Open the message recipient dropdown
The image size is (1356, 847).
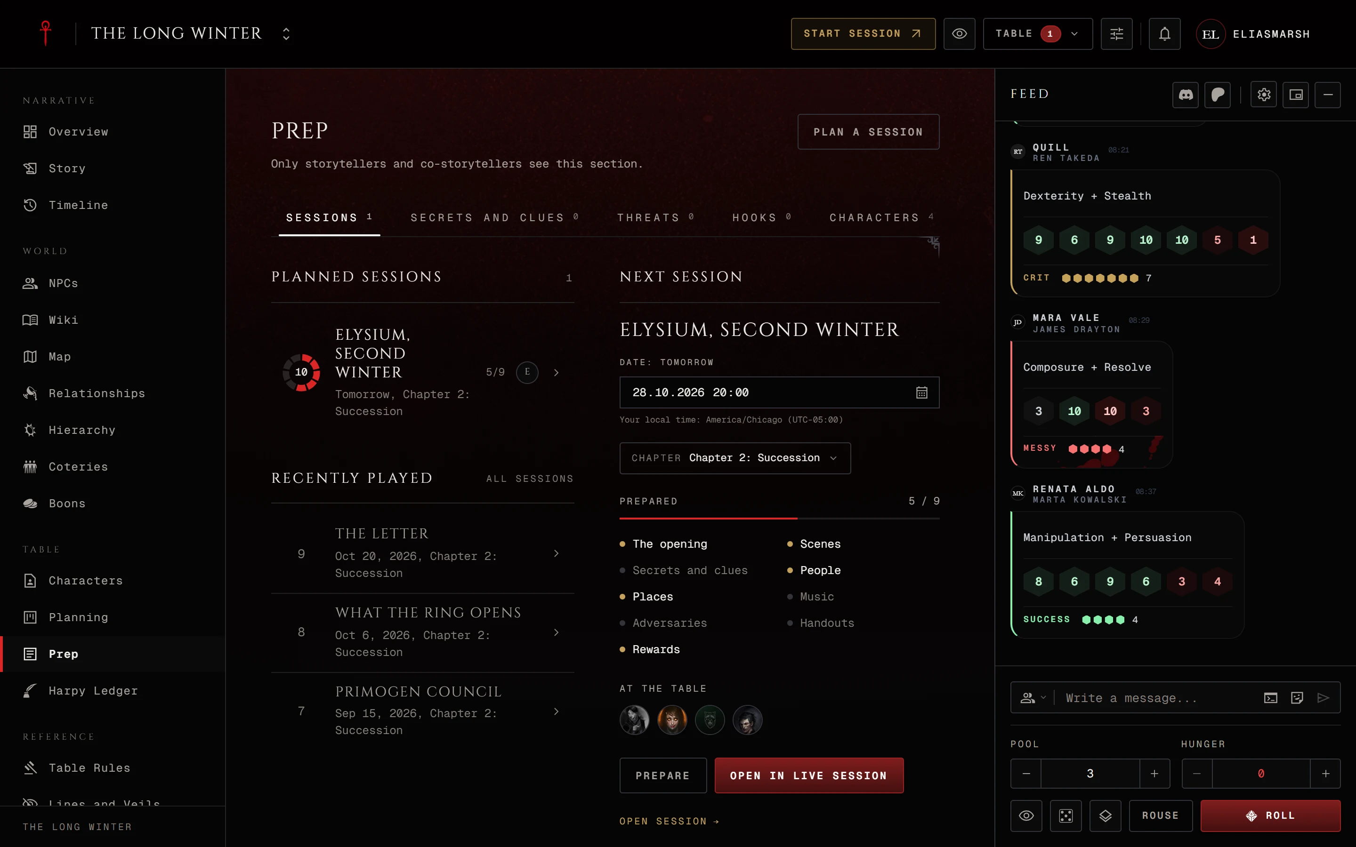[x=1033, y=697]
